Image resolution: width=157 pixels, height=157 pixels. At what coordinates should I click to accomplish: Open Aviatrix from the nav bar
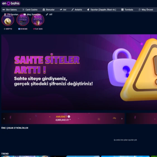coord(77,10)
